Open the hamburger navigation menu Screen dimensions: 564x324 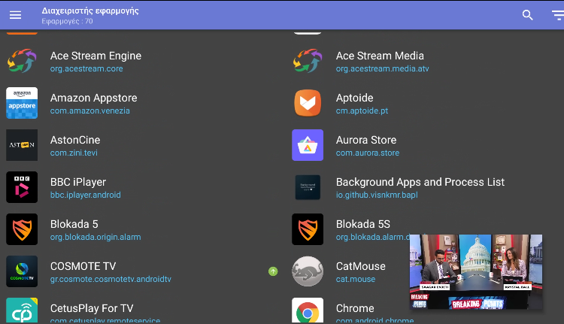[x=16, y=15]
